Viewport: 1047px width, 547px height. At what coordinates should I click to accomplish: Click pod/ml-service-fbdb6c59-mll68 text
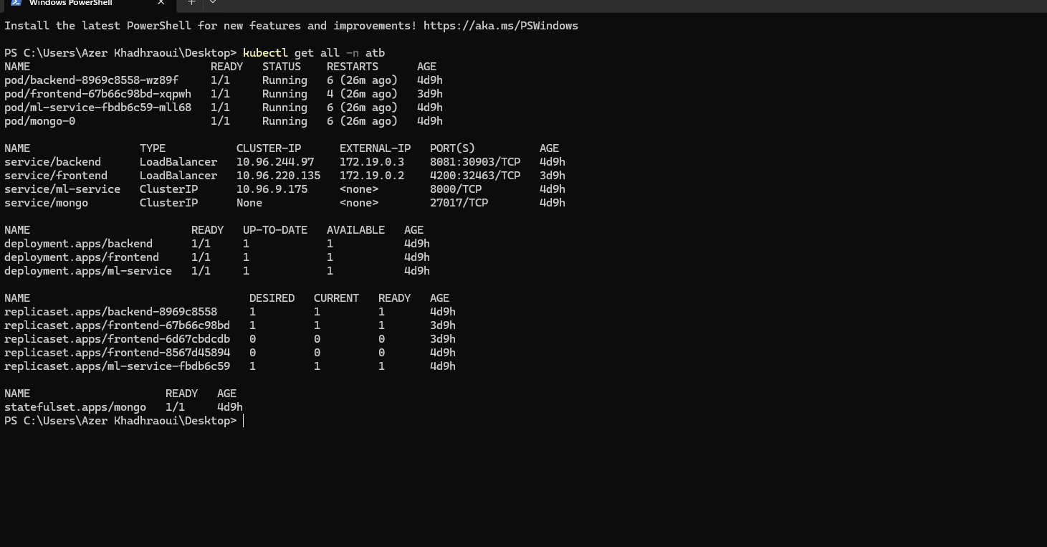click(97, 108)
